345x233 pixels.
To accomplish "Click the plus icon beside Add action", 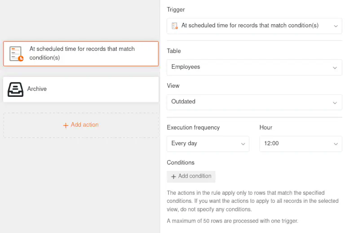I will coord(66,125).
